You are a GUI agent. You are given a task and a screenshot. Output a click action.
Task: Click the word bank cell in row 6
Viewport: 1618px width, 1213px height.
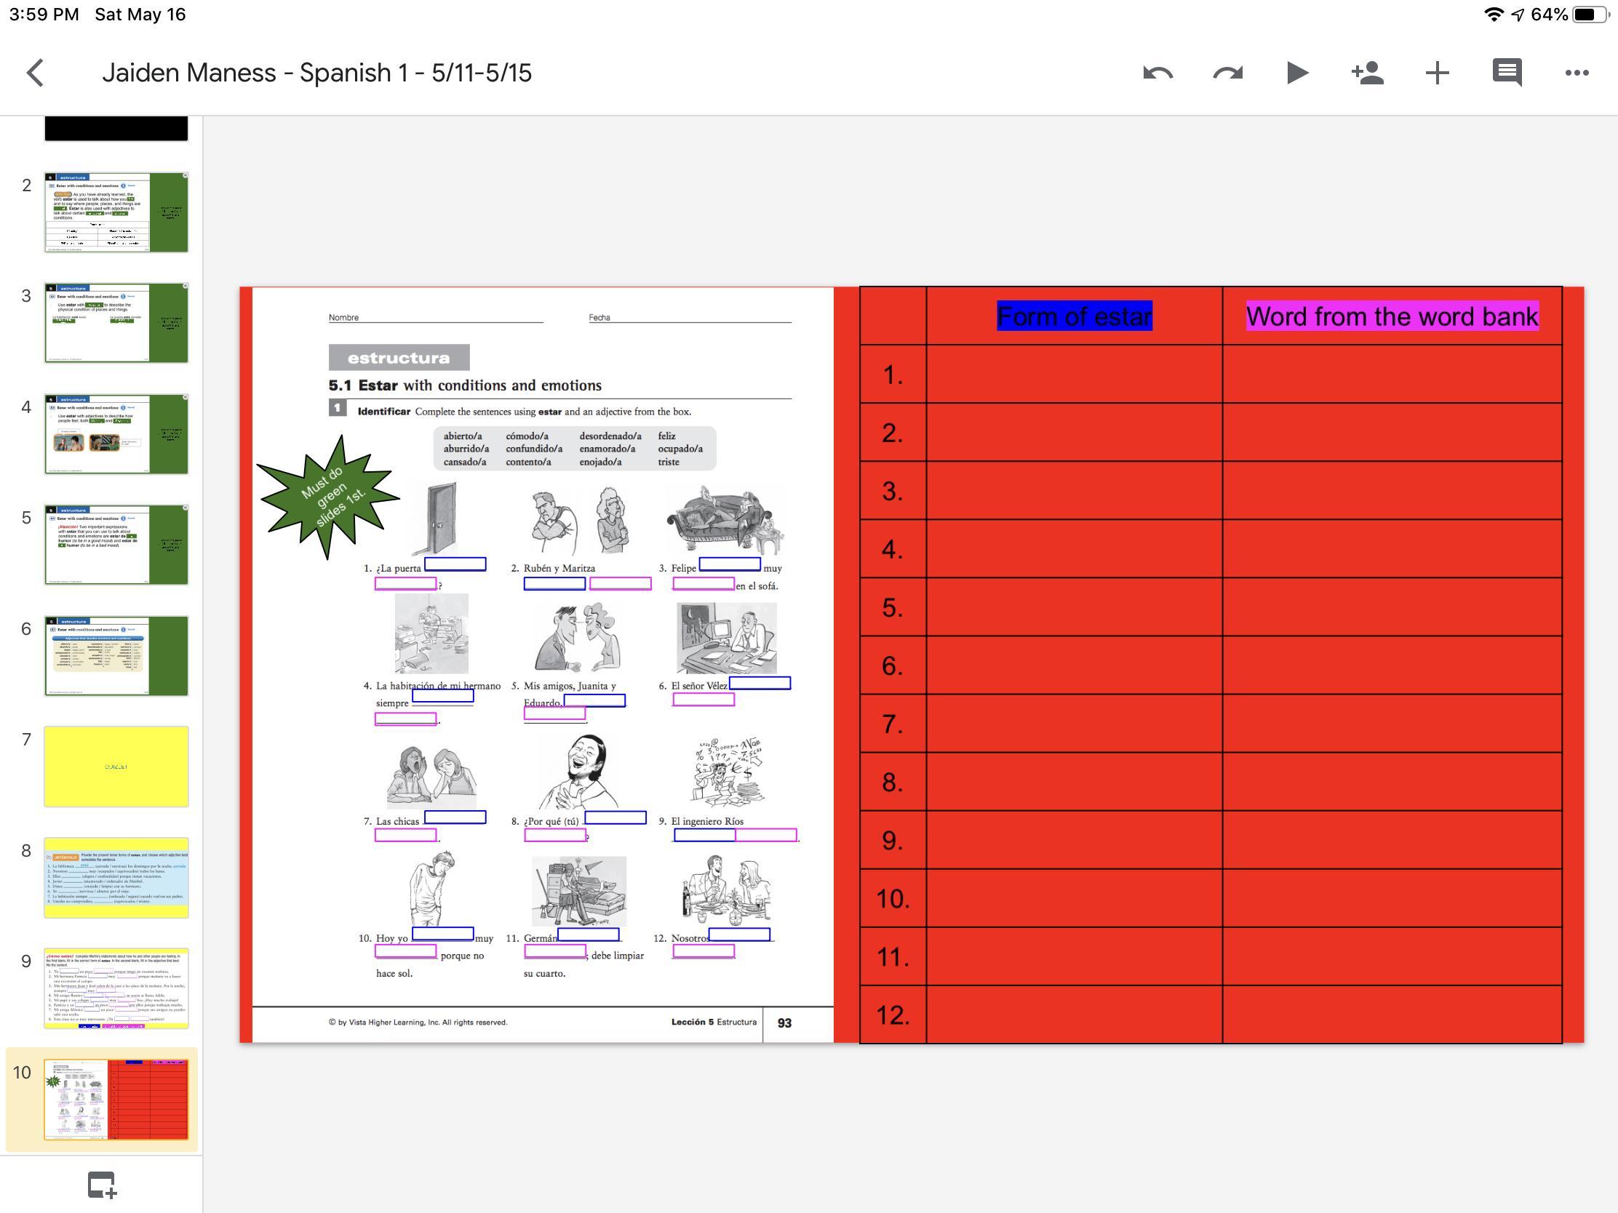click(x=1391, y=665)
